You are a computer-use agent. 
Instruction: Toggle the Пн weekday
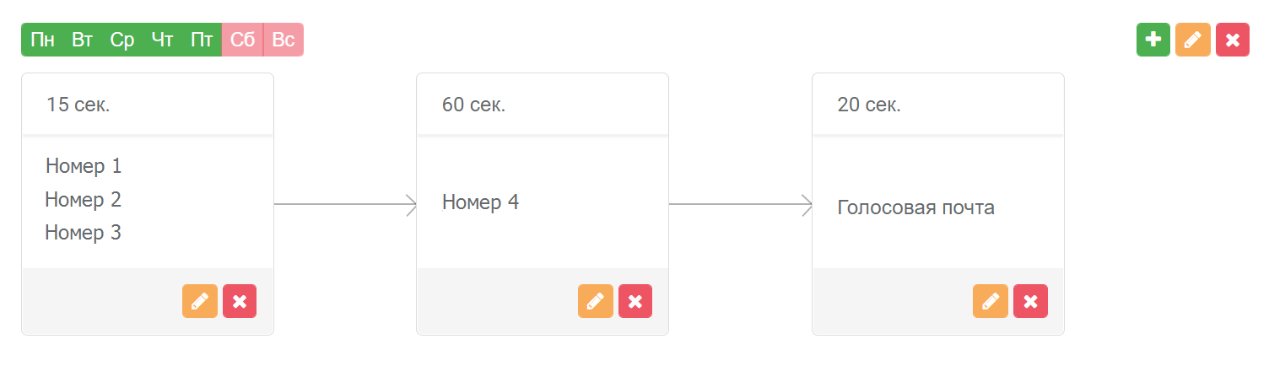(x=42, y=40)
